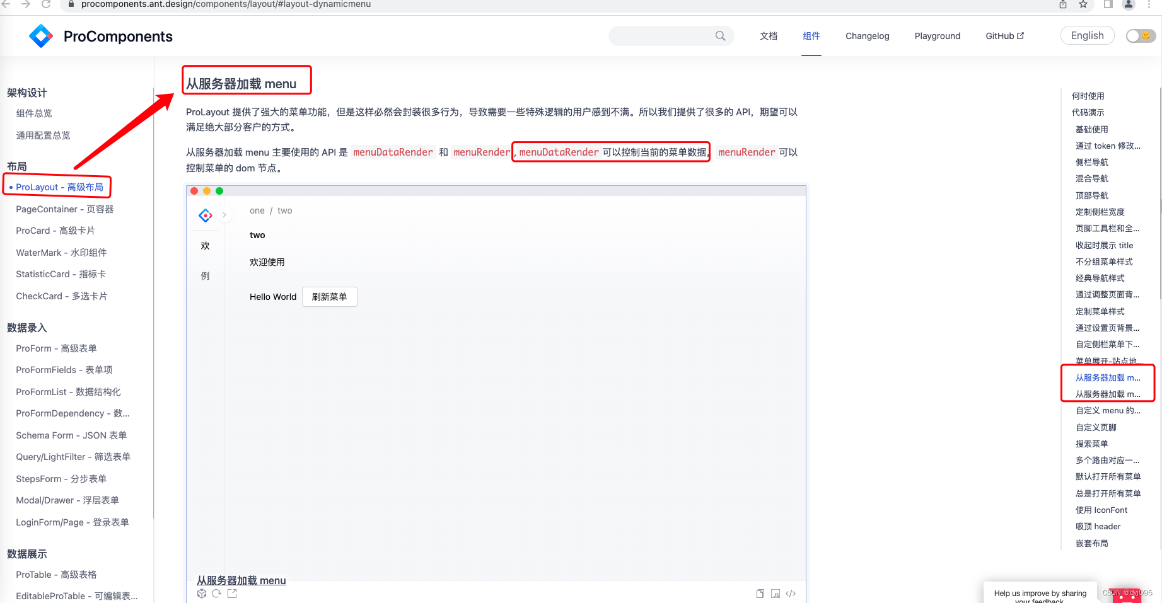Click browser reload button
Screen dimensions: 1162x603
point(46,4)
